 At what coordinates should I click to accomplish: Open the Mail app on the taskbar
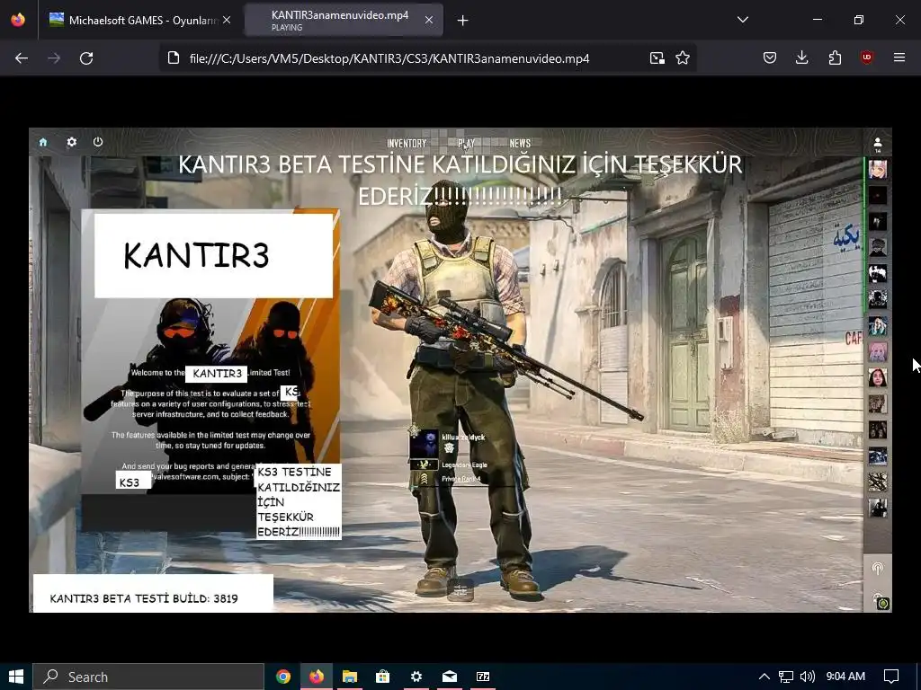point(450,677)
